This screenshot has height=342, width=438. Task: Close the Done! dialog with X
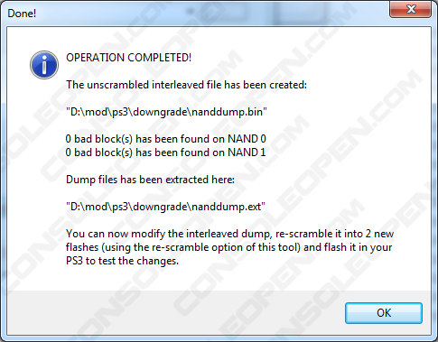pos(411,9)
